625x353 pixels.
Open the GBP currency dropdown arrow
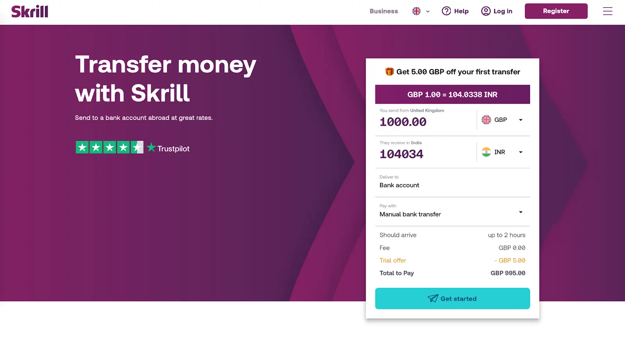[520, 120]
